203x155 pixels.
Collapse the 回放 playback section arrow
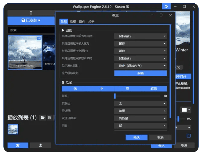tap(63, 30)
